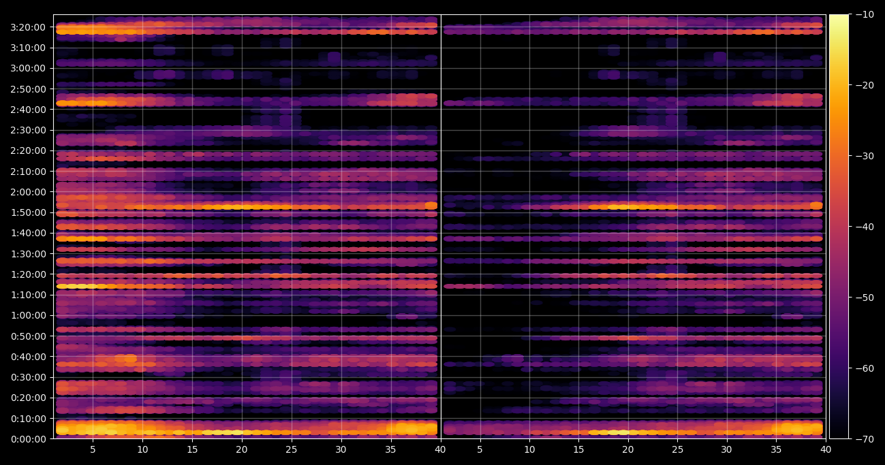This screenshot has height=465, width=885.
Task: Select the 1:20:00 time tick
Action: (x=29, y=274)
